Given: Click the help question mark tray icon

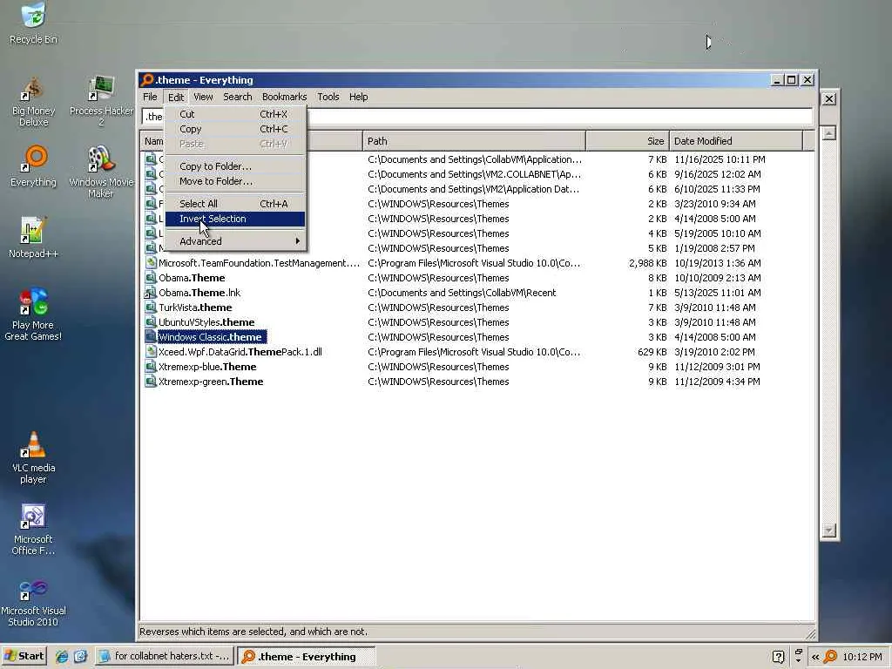Looking at the screenshot, I should [x=779, y=657].
